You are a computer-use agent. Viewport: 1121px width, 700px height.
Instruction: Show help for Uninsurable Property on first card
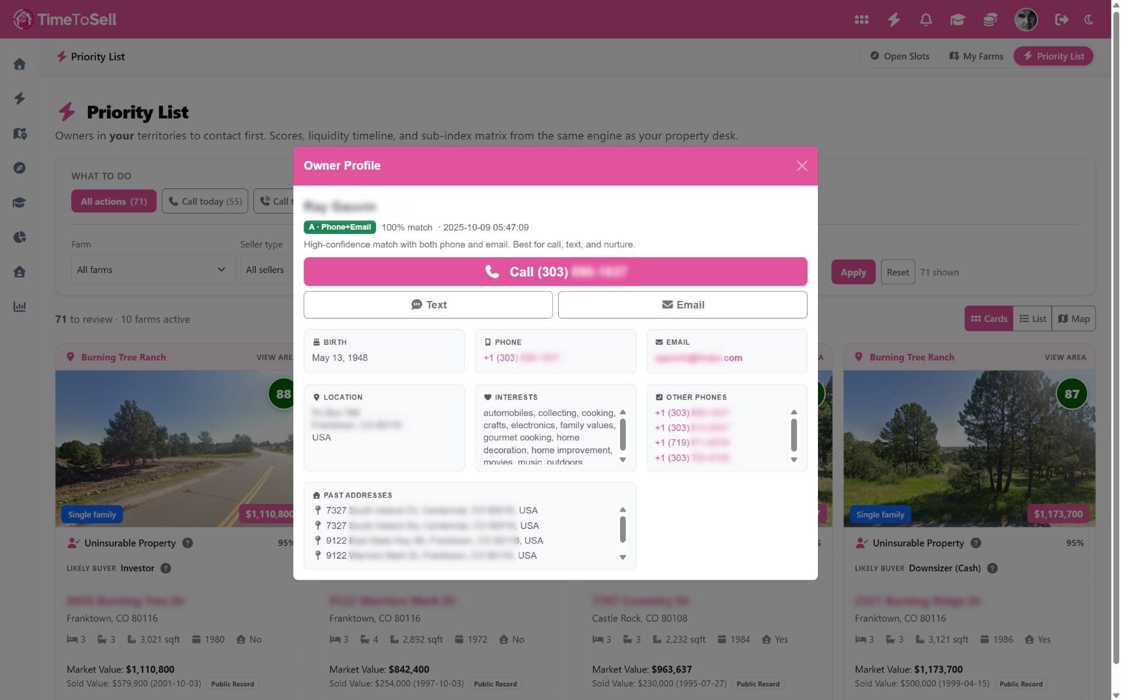(x=187, y=543)
